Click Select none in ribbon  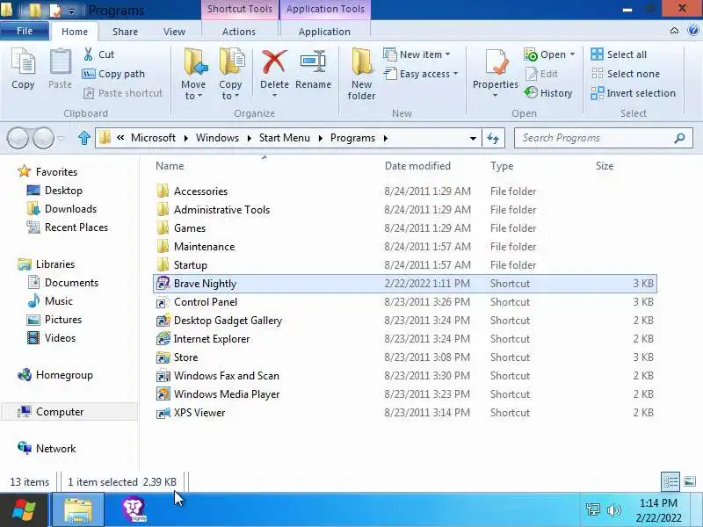[626, 74]
